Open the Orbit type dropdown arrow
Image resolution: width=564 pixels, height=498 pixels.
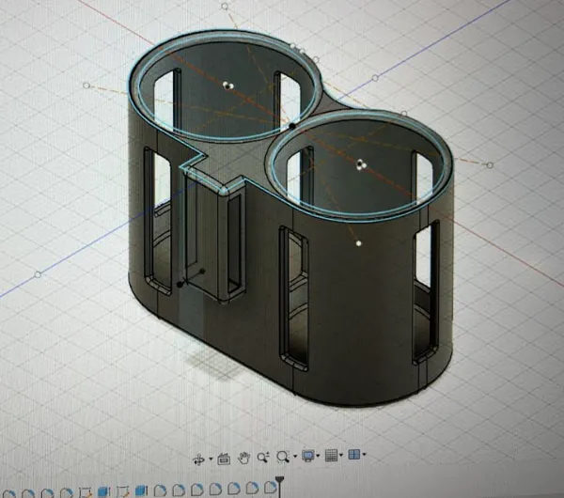tap(211, 459)
